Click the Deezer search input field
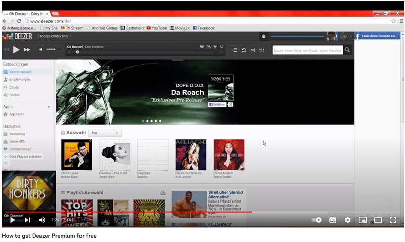This screenshot has width=405, height=242. click(x=307, y=50)
